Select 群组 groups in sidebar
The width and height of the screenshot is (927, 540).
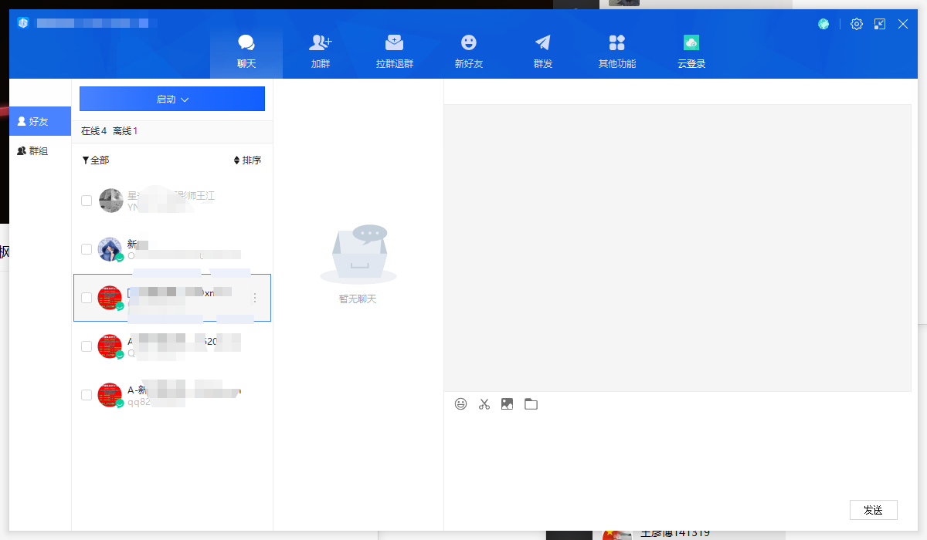(x=40, y=151)
